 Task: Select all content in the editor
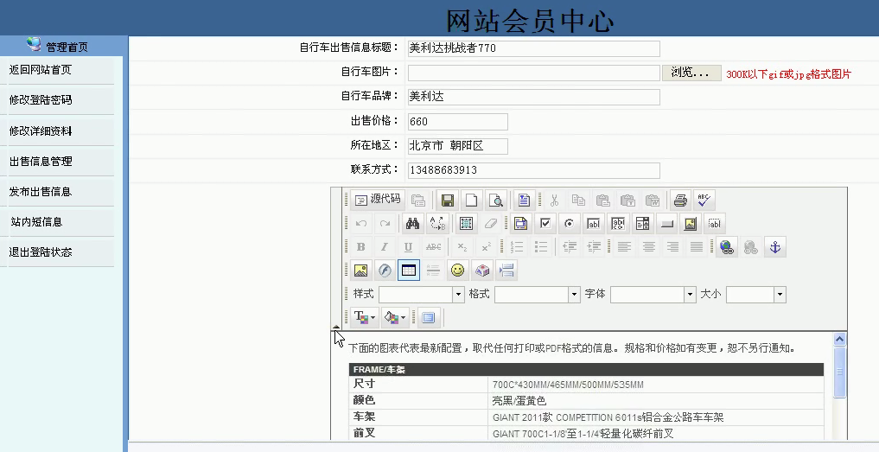(466, 224)
